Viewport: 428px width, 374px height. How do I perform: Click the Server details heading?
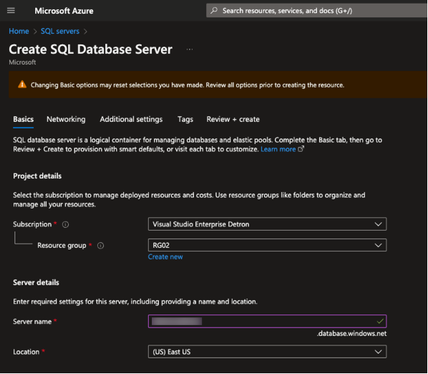pyautogui.click(x=36, y=282)
